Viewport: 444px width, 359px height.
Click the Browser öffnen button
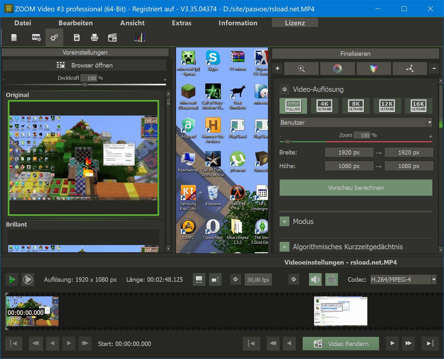point(84,65)
